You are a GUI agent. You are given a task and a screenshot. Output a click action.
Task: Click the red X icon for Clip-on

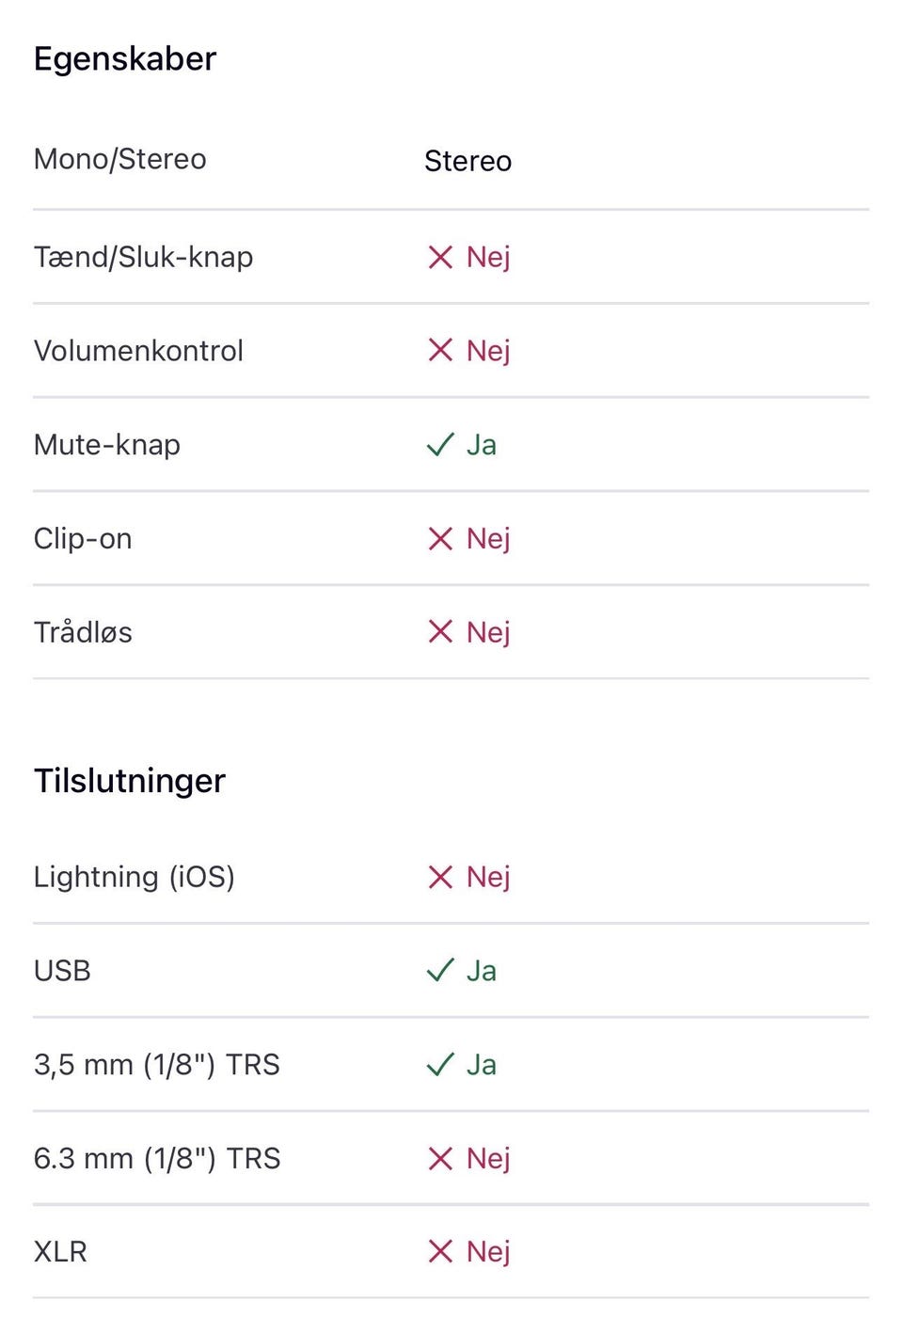point(440,538)
